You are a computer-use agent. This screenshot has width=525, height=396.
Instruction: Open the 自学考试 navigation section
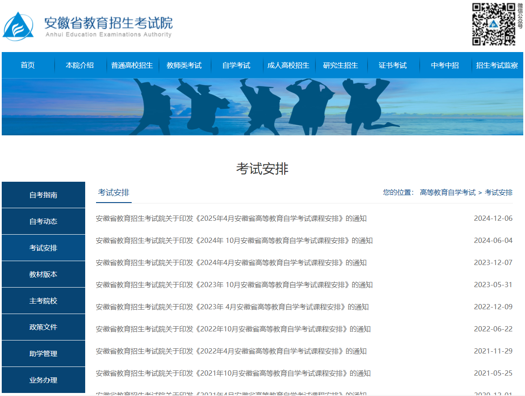coord(236,65)
